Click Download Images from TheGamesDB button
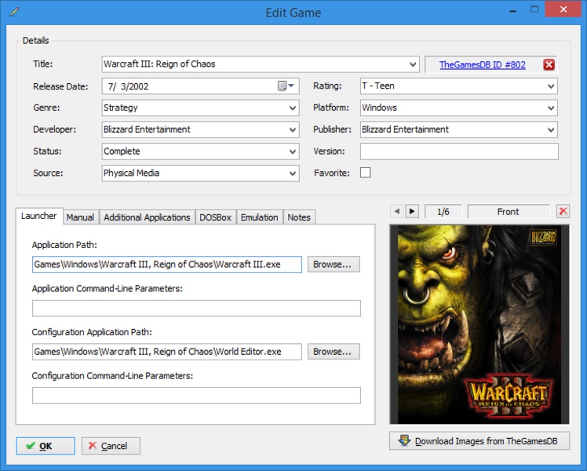The width and height of the screenshot is (587, 471). (479, 441)
